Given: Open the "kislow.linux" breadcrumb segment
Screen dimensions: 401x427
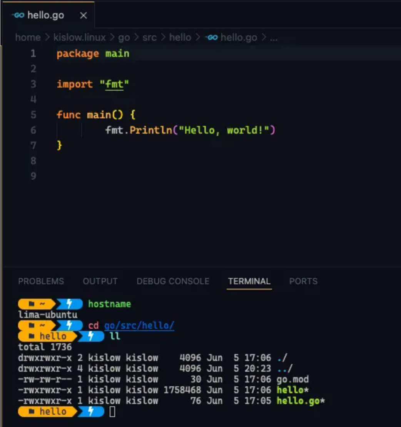Looking at the screenshot, I should (x=79, y=38).
